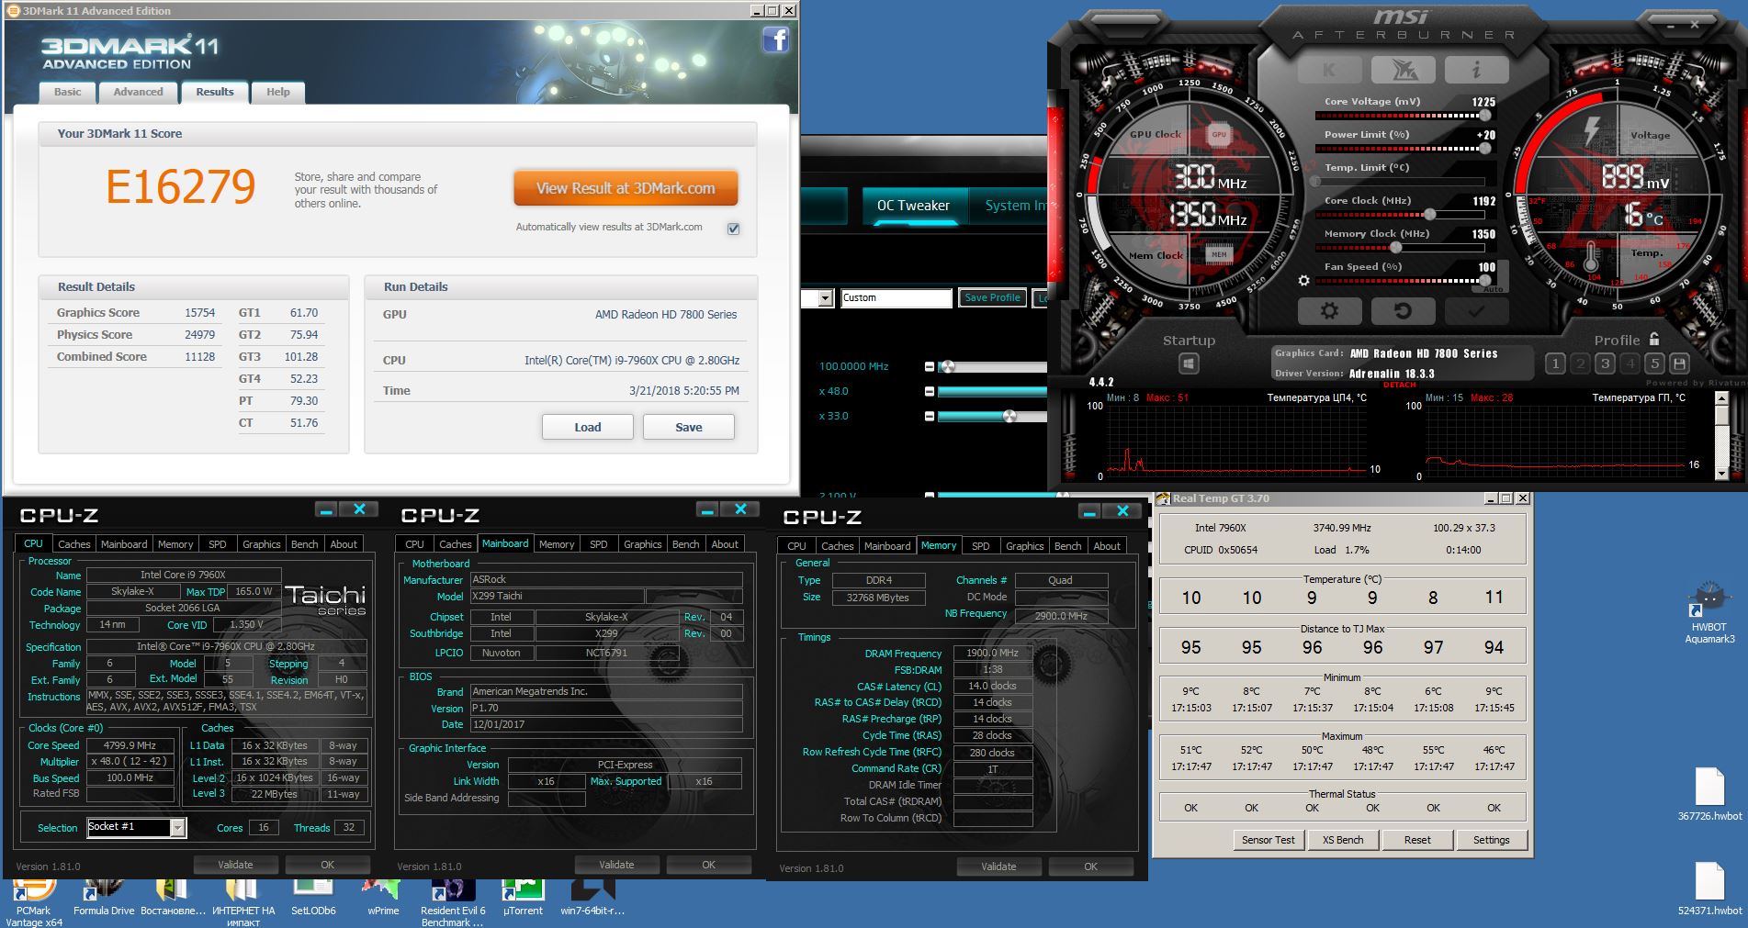Toggle automatically view results at 3DMark.com
Image resolution: width=1748 pixels, height=928 pixels.
pos(733,229)
